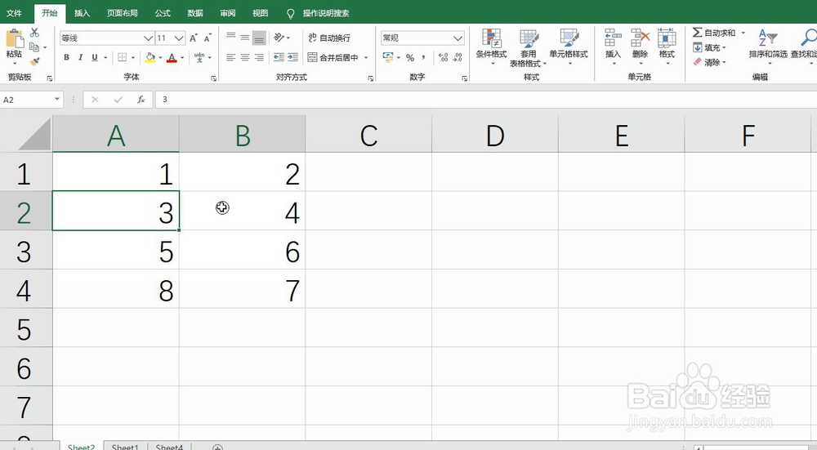The height and width of the screenshot is (450, 817).
Task: Click the increase indent icon
Action: [x=292, y=58]
